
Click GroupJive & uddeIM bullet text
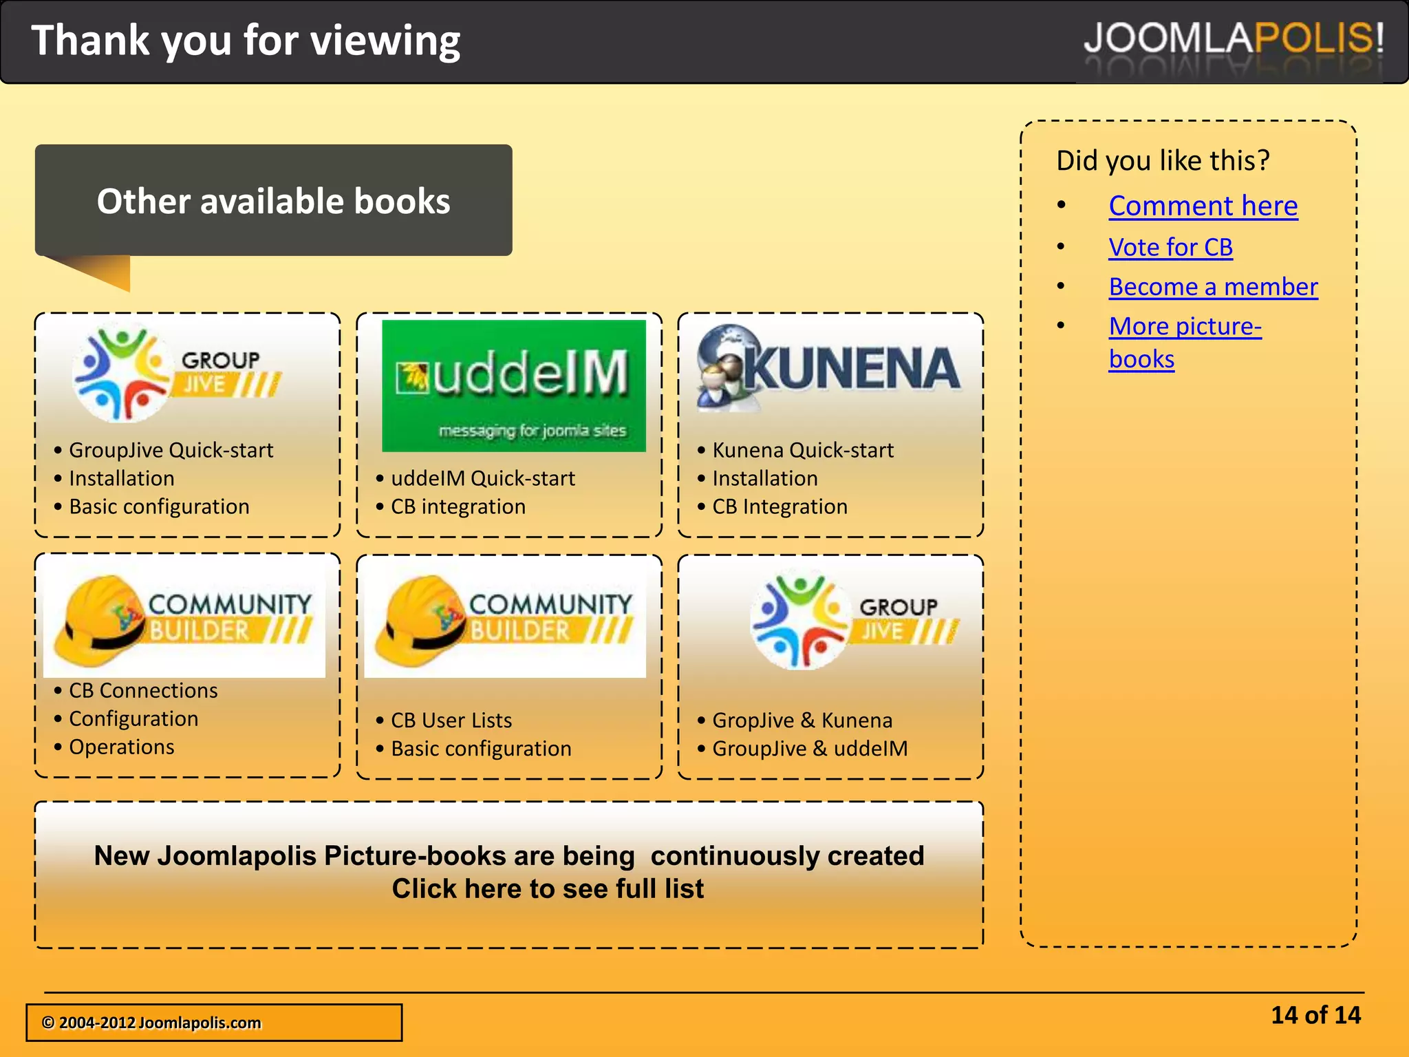[810, 749]
